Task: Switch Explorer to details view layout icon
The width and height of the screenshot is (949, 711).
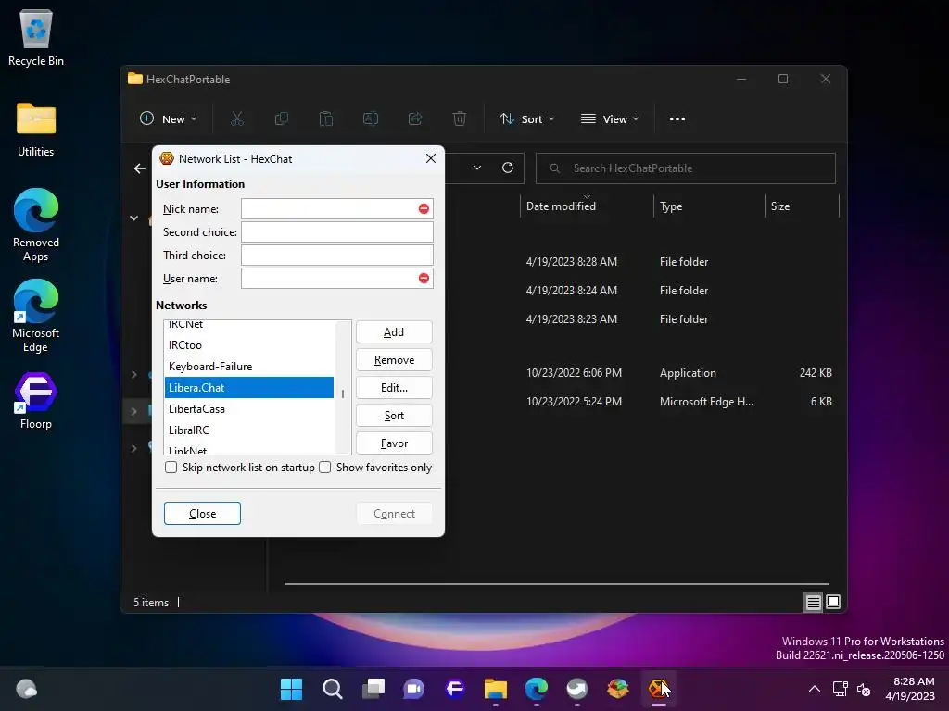Action: pyautogui.click(x=813, y=602)
